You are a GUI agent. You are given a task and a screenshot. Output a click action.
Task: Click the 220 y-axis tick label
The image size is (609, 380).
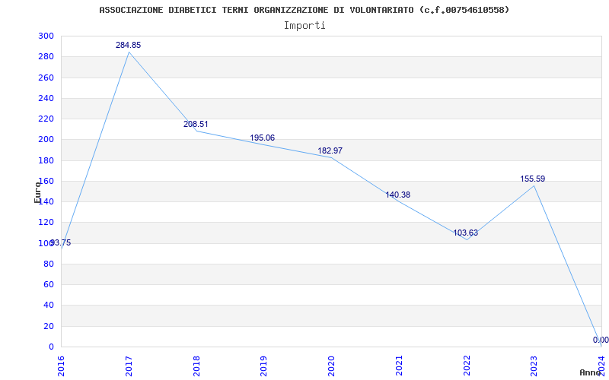coord(46,119)
